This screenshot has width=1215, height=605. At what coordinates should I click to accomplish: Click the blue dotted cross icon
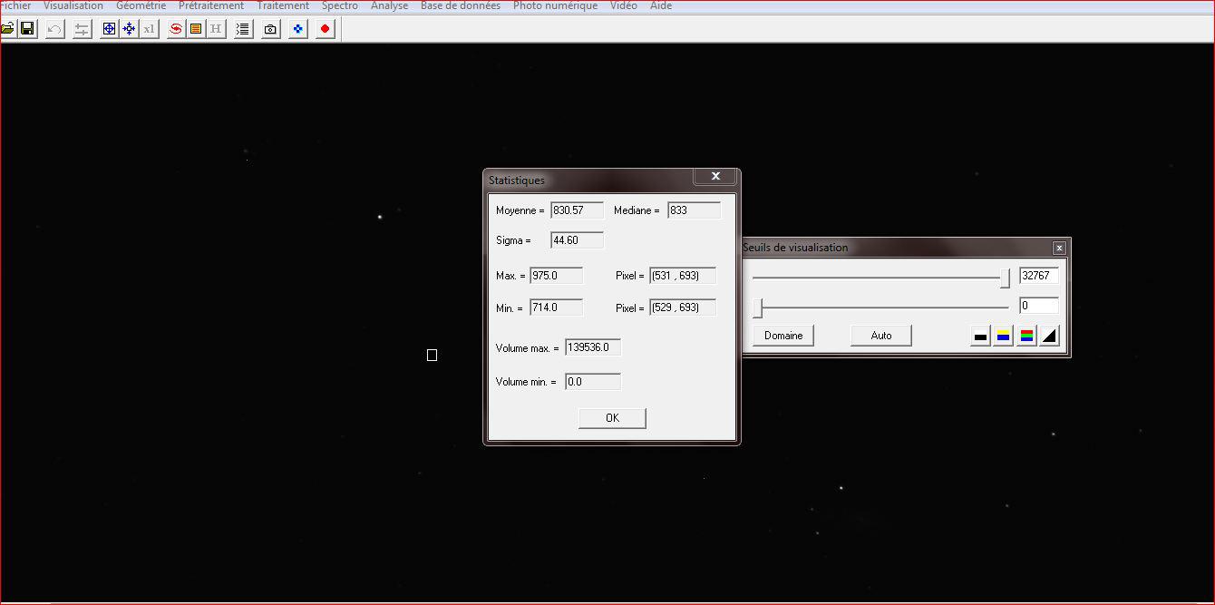point(298,29)
